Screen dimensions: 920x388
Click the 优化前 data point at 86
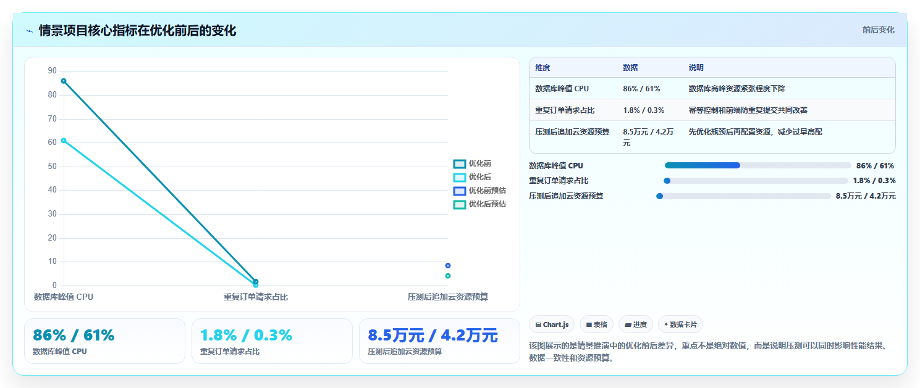pos(64,81)
